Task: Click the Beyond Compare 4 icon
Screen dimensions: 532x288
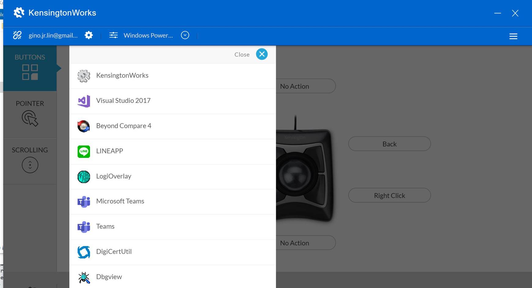Action: (x=84, y=126)
